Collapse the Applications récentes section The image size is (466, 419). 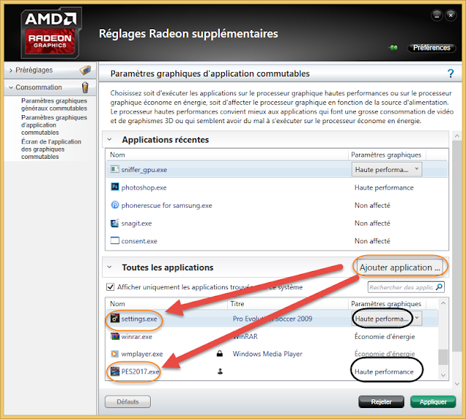109,139
